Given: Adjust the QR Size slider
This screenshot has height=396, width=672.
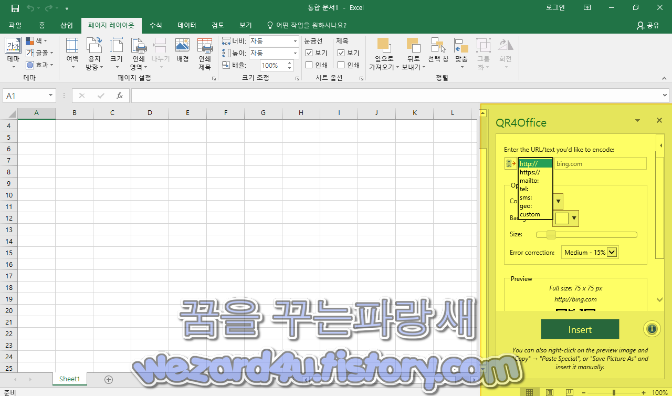Looking at the screenshot, I should pos(586,235).
